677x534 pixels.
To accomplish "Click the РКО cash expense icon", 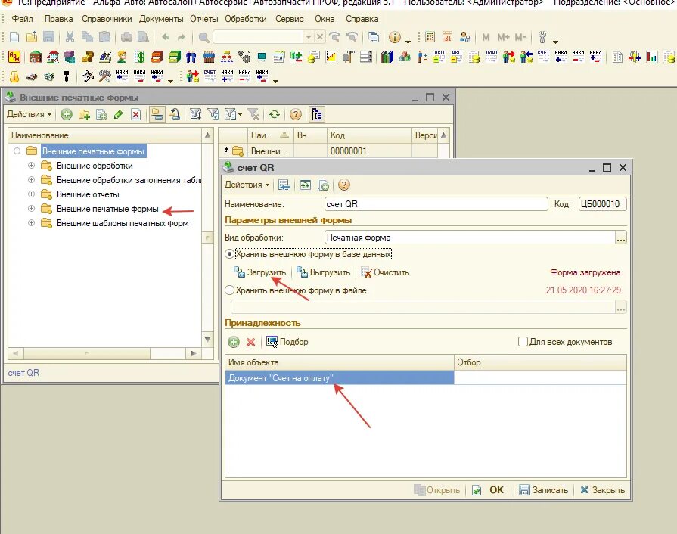I will point(456,57).
